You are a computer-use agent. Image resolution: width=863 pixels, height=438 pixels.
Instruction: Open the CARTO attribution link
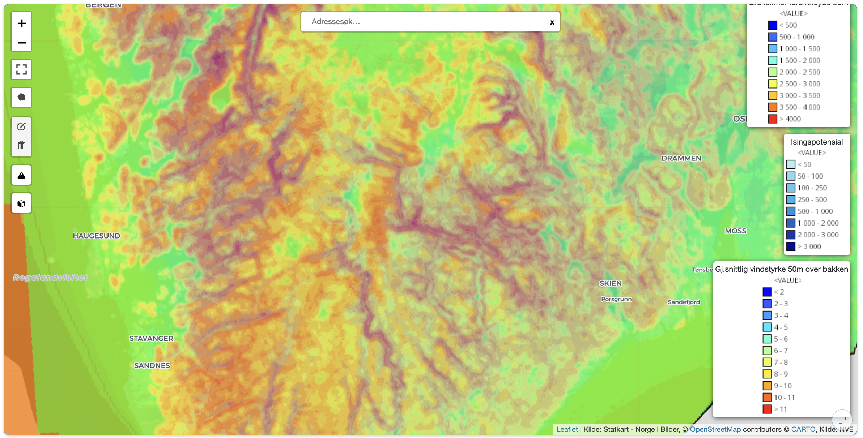tap(803, 429)
